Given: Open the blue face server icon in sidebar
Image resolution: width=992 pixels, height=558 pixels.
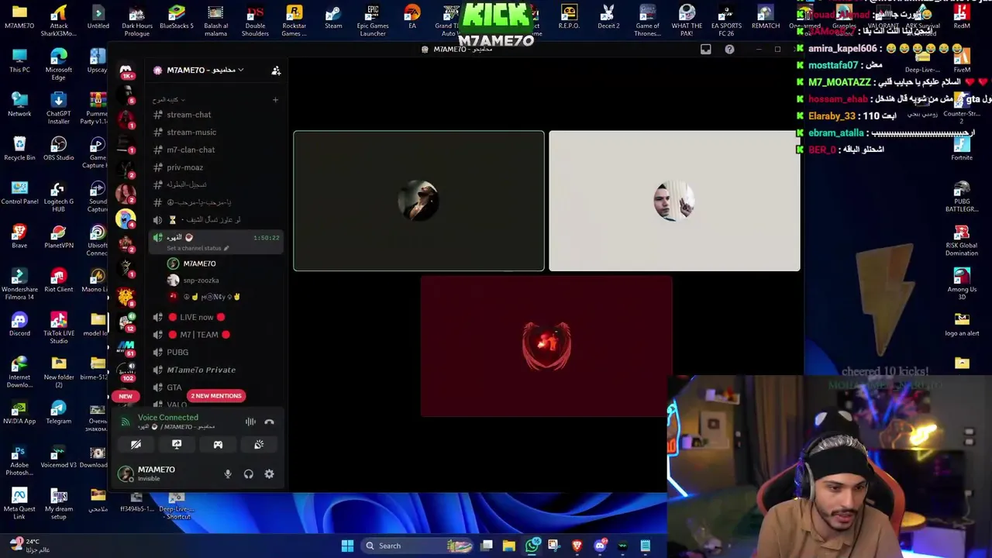Looking at the screenshot, I should point(126,219).
